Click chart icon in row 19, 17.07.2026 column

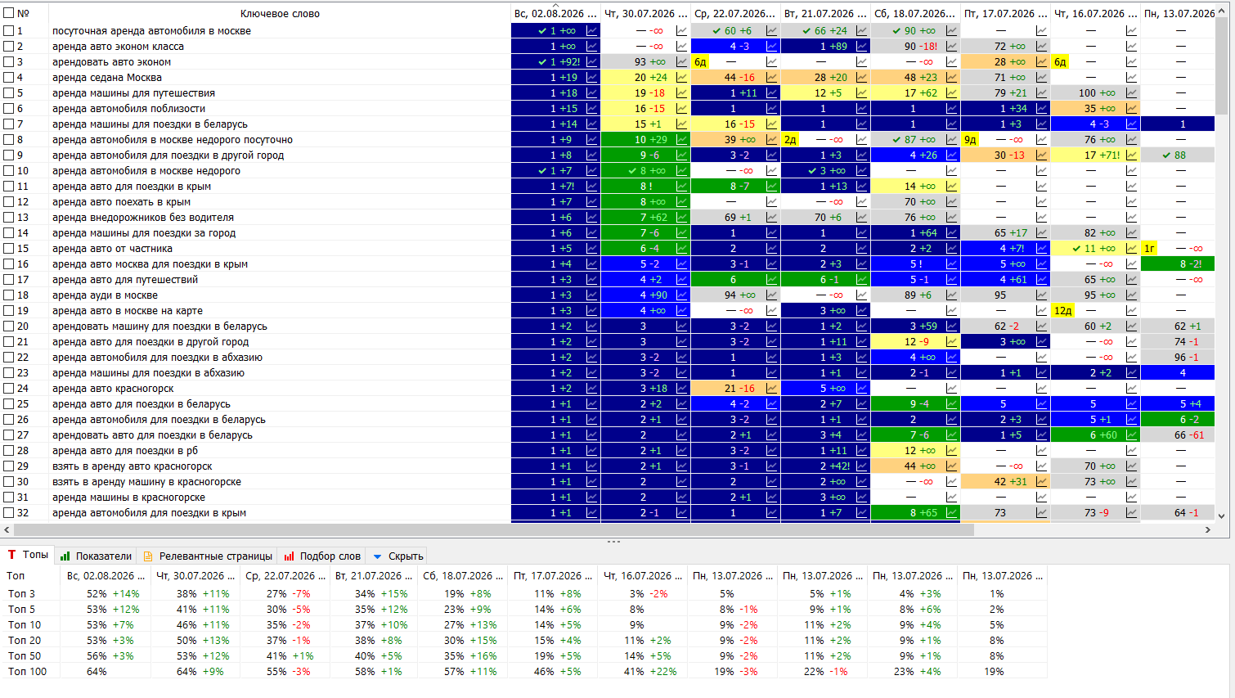1042,310
